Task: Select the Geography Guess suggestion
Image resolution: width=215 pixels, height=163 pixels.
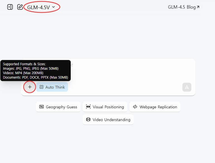Action: tap(58, 107)
